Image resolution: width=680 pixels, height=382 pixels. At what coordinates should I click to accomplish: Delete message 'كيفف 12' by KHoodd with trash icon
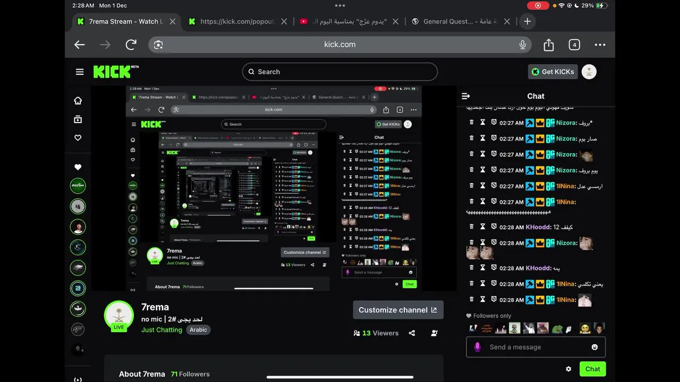tap(471, 227)
